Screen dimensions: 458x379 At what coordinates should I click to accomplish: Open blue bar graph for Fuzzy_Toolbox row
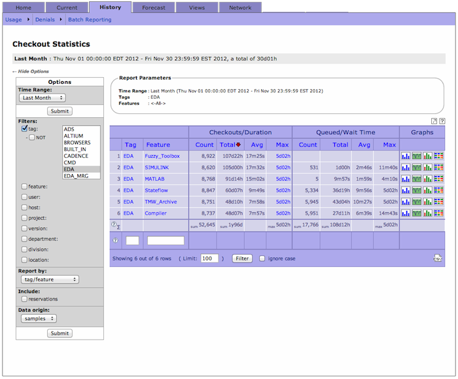(x=406, y=156)
